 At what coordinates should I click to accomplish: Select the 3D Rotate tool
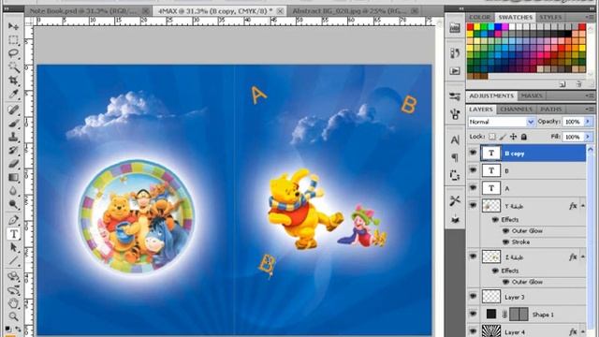(x=13, y=276)
